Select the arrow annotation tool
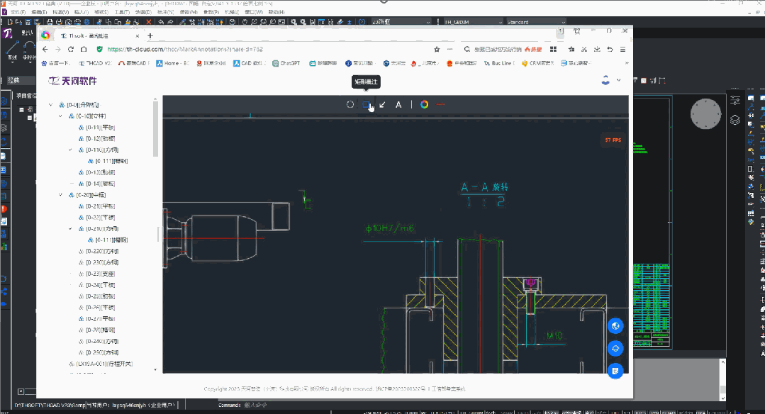765x414 pixels. 383,105
